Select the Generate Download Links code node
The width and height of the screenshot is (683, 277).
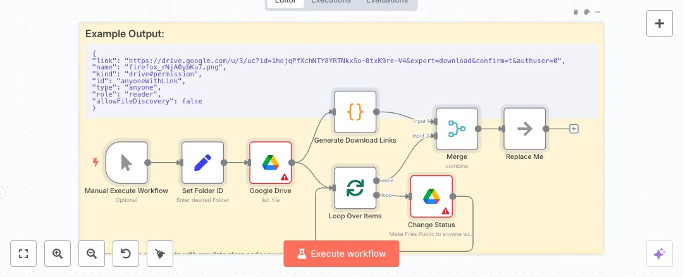tap(355, 112)
